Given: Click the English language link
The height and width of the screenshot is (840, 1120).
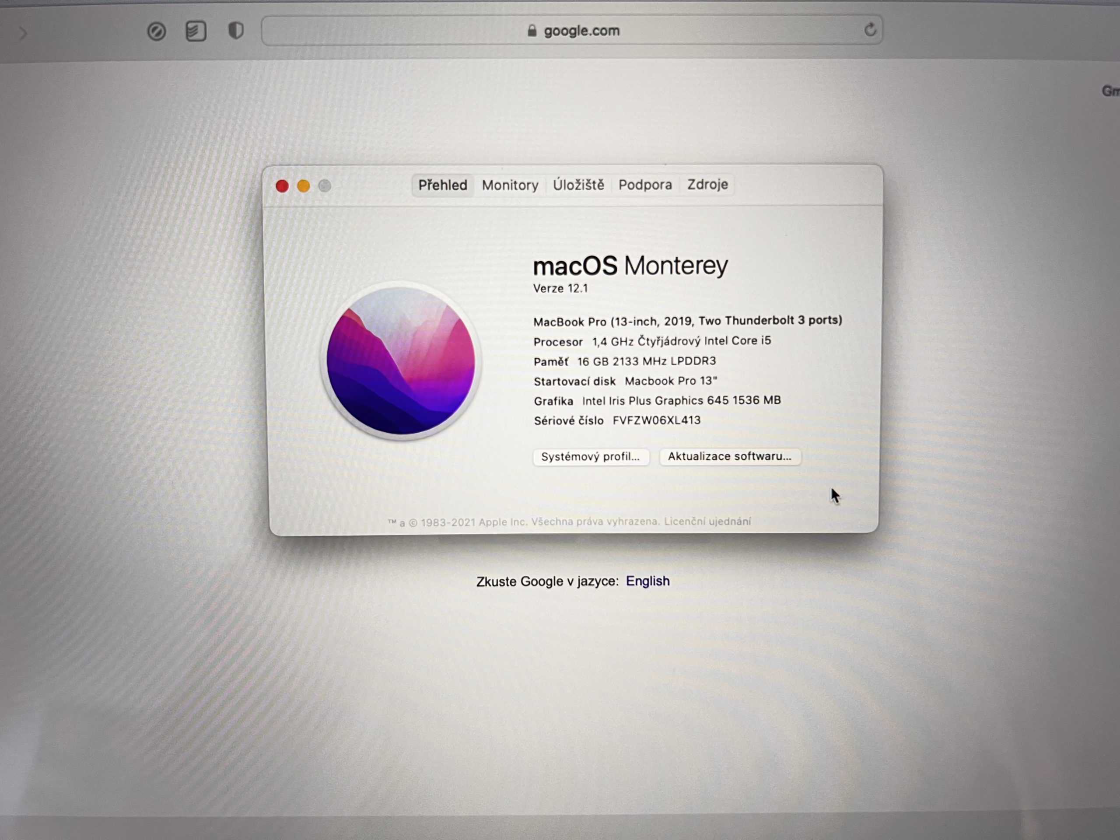Looking at the screenshot, I should pyautogui.click(x=647, y=581).
